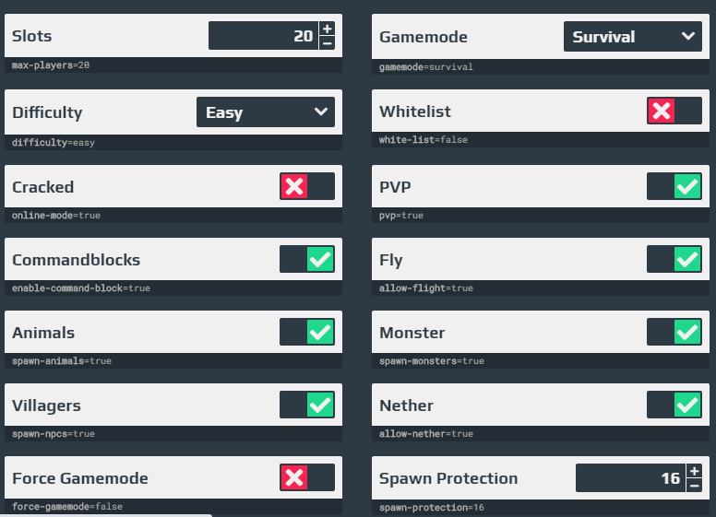Image resolution: width=716 pixels, height=517 pixels.
Task: Increase Spawn Protection with plus button
Action: click(694, 471)
